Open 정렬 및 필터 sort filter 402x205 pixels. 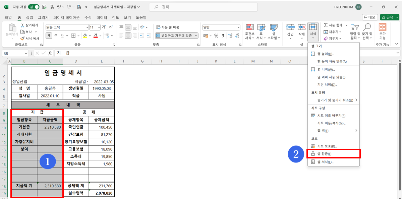(355, 31)
